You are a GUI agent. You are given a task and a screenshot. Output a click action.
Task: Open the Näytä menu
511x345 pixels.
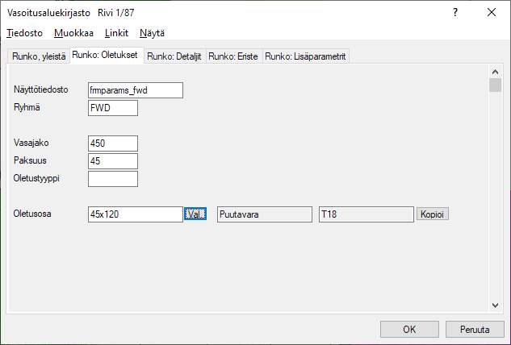[152, 33]
